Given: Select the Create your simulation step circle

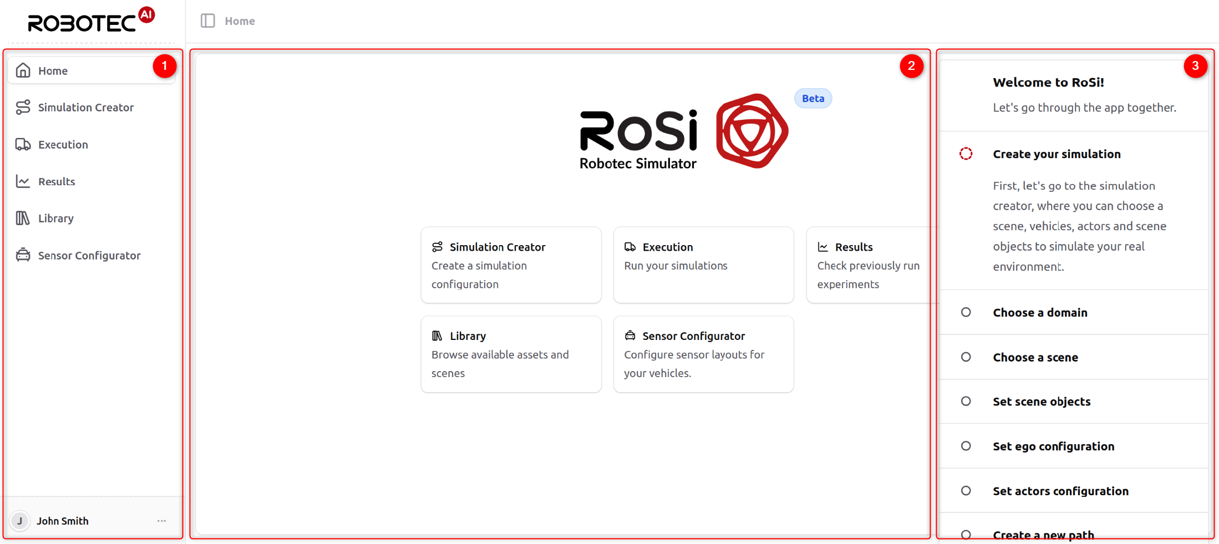Looking at the screenshot, I should [x=966, y=154].
